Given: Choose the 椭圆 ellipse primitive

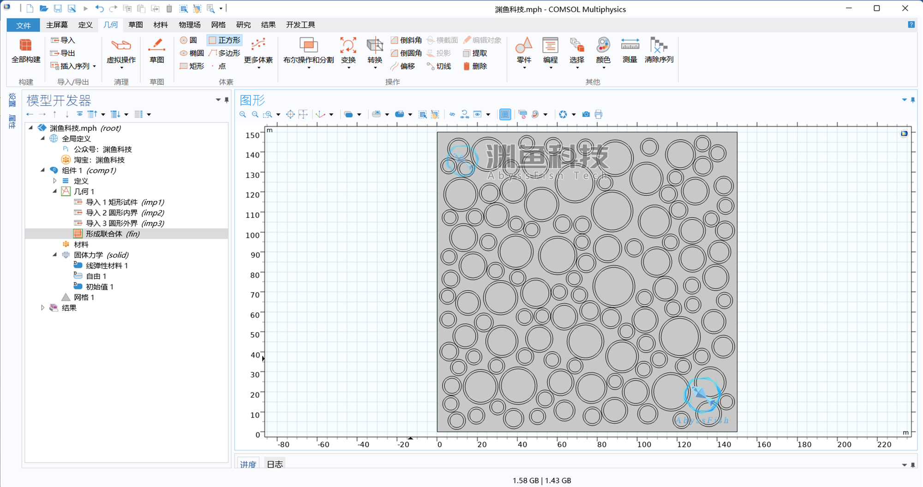Looking at the screenshot, I should 192,53.
